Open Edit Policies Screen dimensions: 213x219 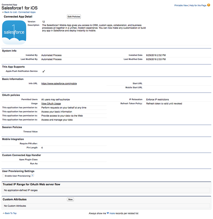[74, 17]
